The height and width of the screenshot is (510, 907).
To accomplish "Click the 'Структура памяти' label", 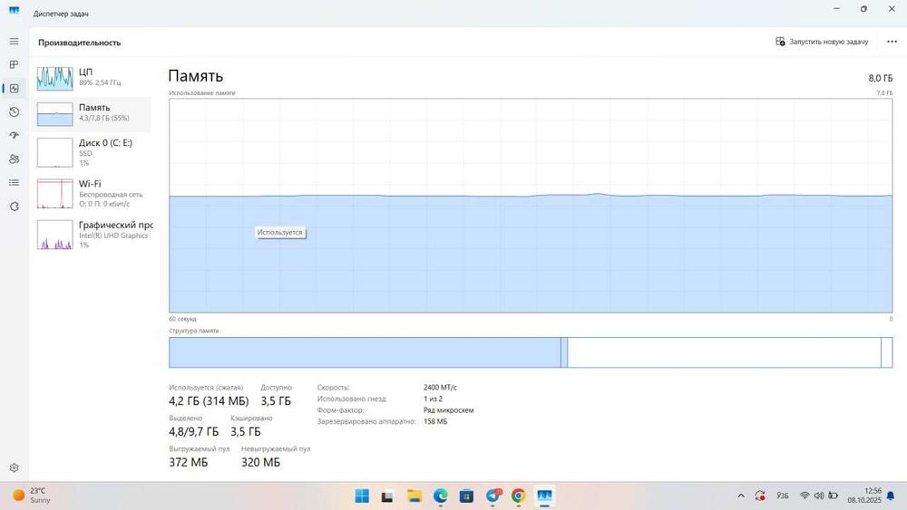I will 194,331.
